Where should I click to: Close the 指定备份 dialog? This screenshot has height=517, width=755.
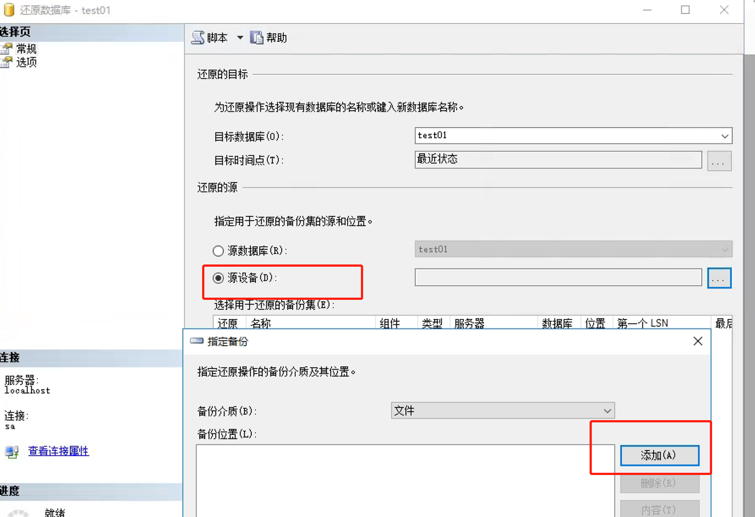click(698, 341)
